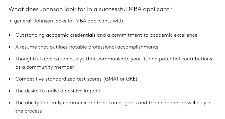225x119 pixels.
Task: Click the bullet dot before 'A resume'
Action: (x=10, y=47)
